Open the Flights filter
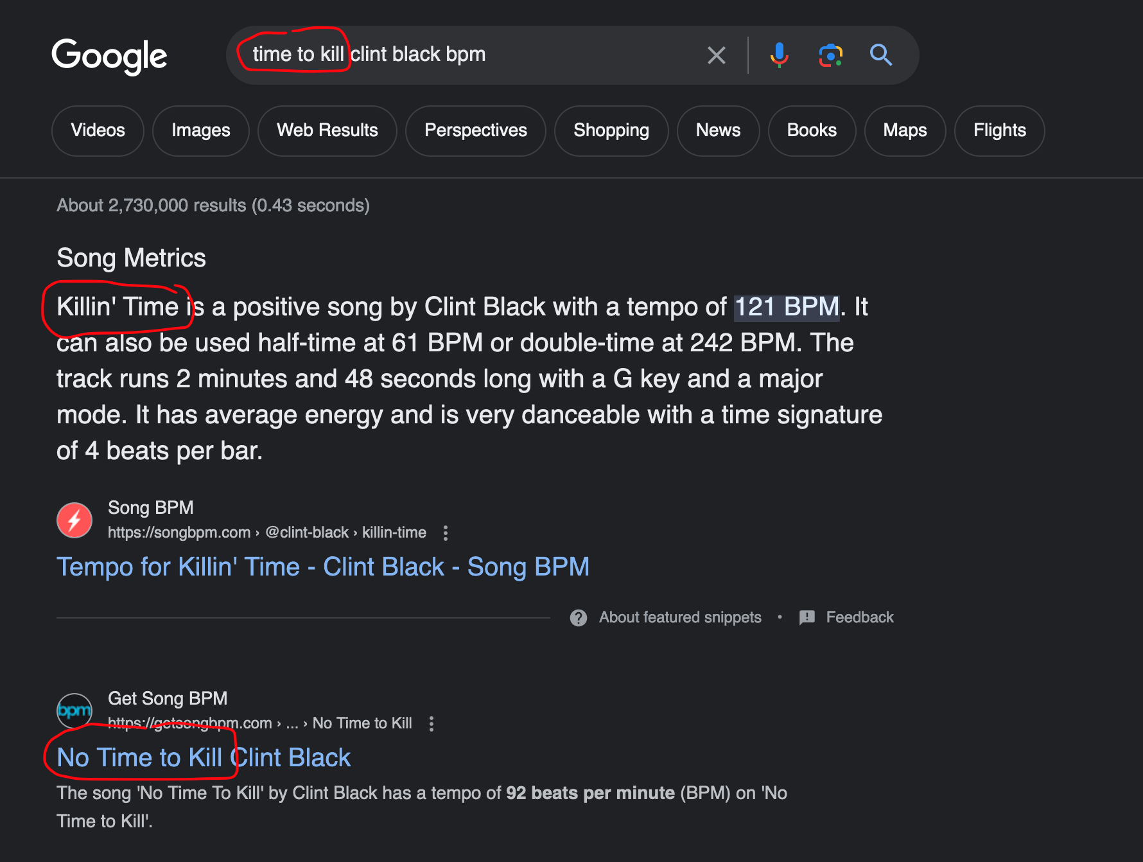 click(1000, 130)
